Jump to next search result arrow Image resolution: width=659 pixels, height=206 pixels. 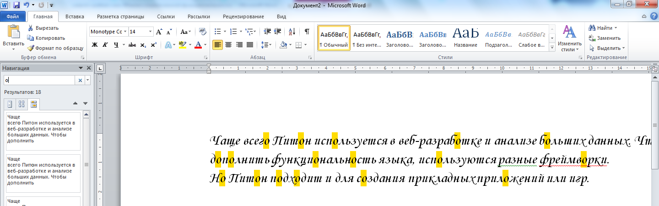(x=85, y=103)
